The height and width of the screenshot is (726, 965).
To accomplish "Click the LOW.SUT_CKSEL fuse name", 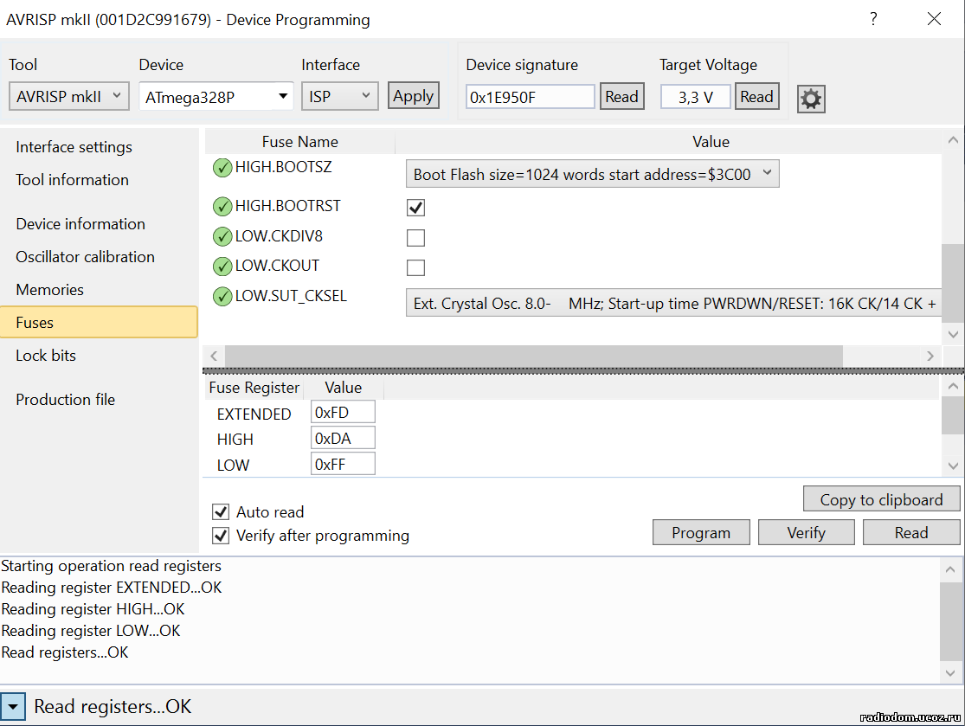I will pos(291,296).
